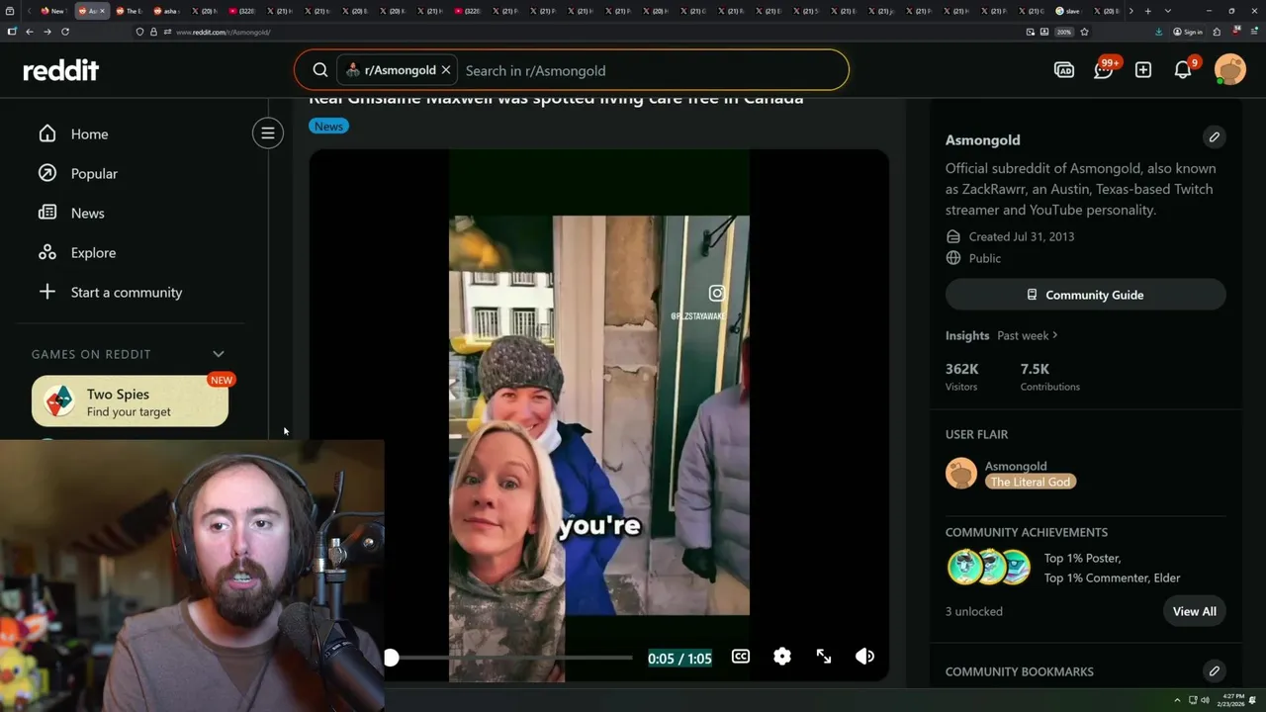Image resolution: width=1266 pixels, height=712 pixels.
Task: Go forward in the browser
Action: coord(47,32)
